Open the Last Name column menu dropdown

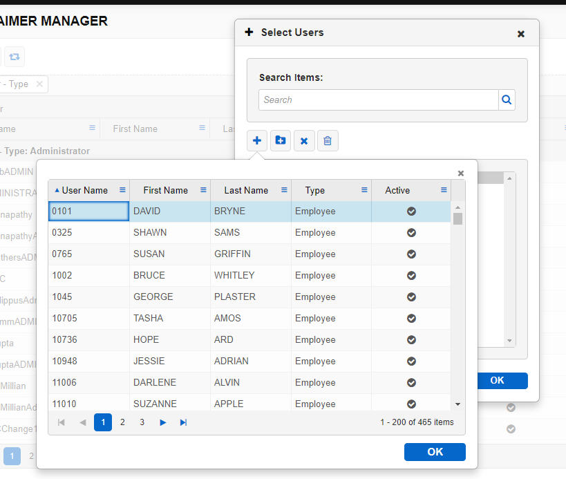coord(283,190)
